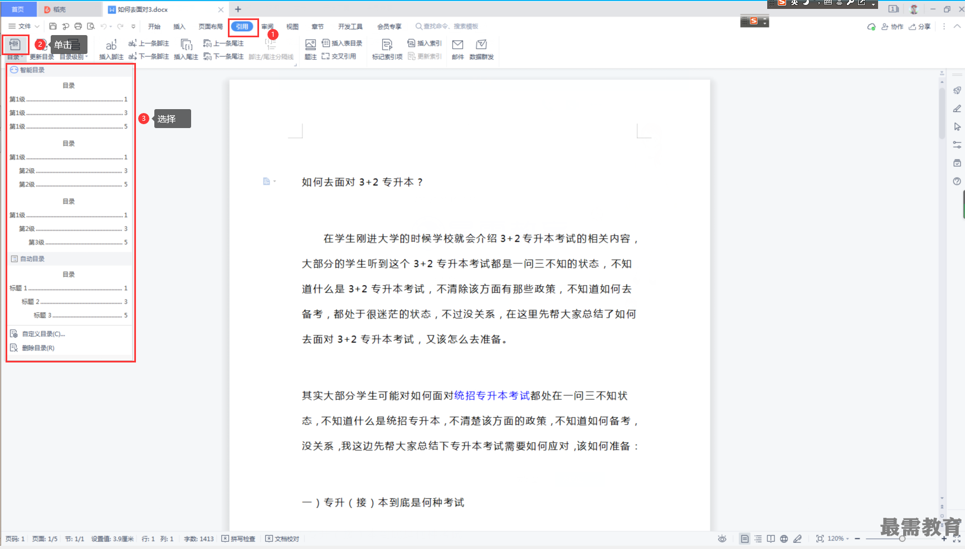The width and height of the screenshot is (965, 549).
Task: Click the cloud sync status icon
Action: coord(871,26)
